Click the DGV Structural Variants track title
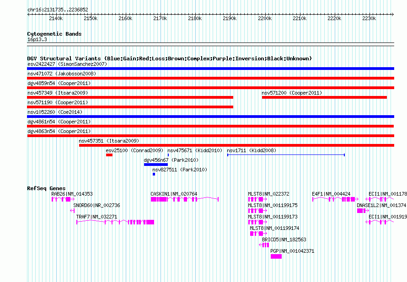 click(x=170, y=59)
